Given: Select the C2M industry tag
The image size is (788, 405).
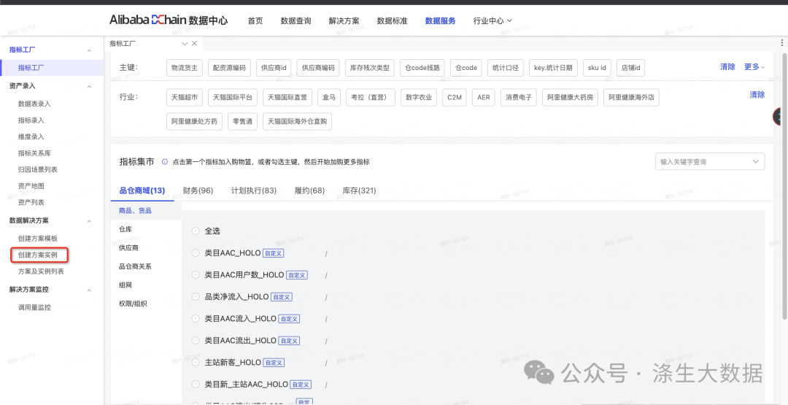Looking at the screenshot, I should coord(455,98).
